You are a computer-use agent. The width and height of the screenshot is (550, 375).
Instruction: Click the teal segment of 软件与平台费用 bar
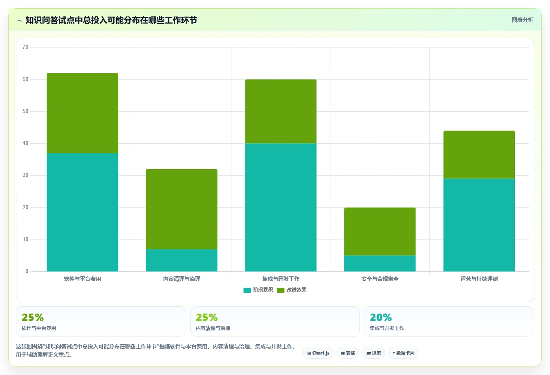pyautogui.click(x=83, y=212)
